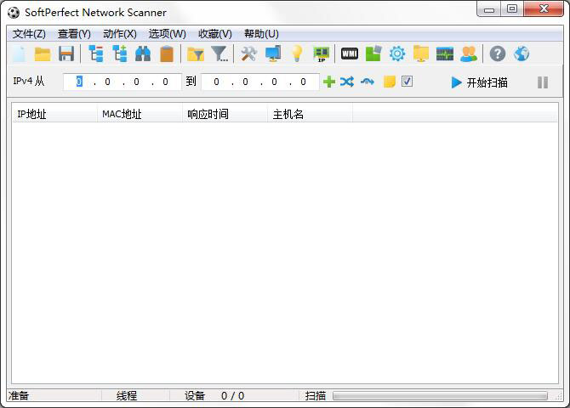570x408 pixels.
Task: Open the 文件(Z) menu
Action: [x=29, y=34]
